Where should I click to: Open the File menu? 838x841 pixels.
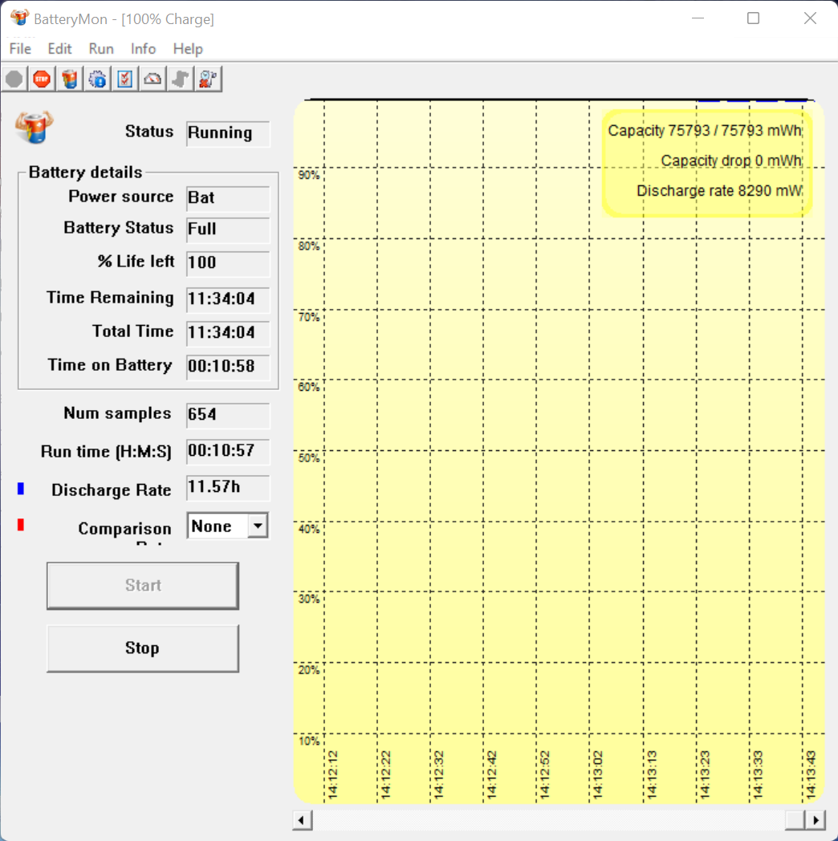coord(20,49)
